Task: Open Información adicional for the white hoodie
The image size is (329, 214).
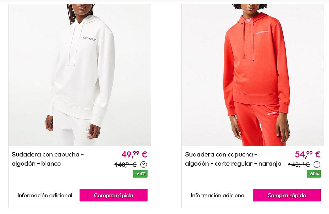Action: click(45, 195)
